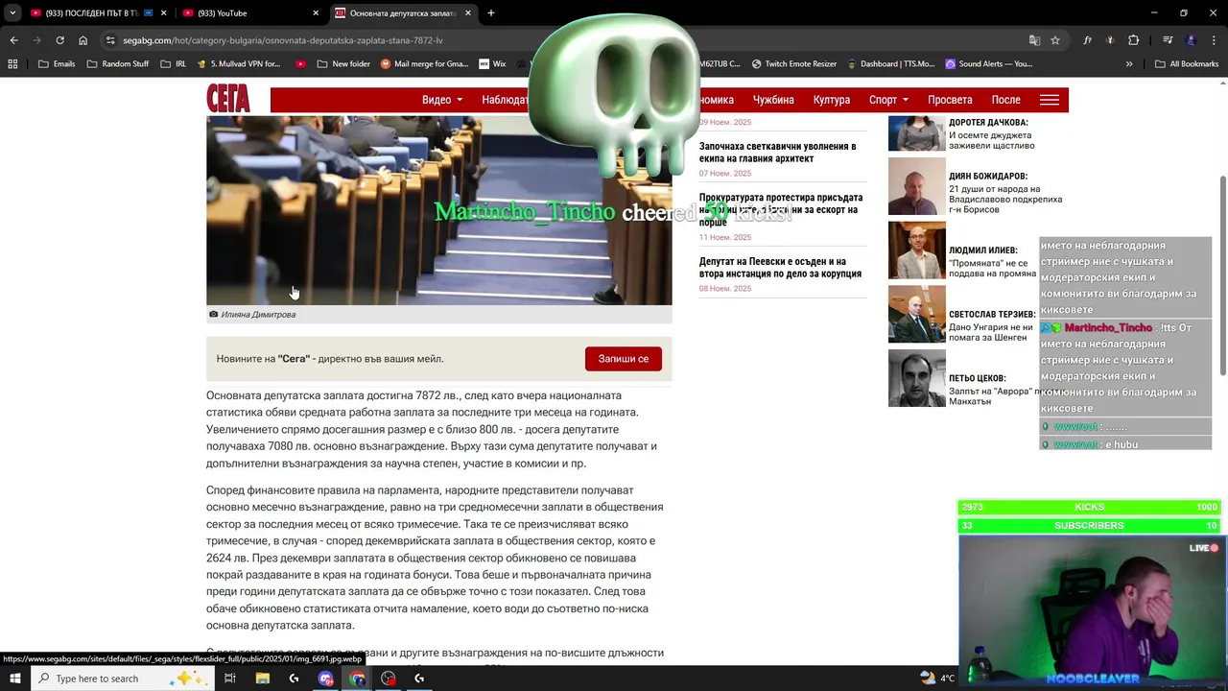Viewport: 1228px width, 691px height.
Task: Open article 'Депутат на Певски е осъден'
Action: pyautogui.click(x=780, y=268)
